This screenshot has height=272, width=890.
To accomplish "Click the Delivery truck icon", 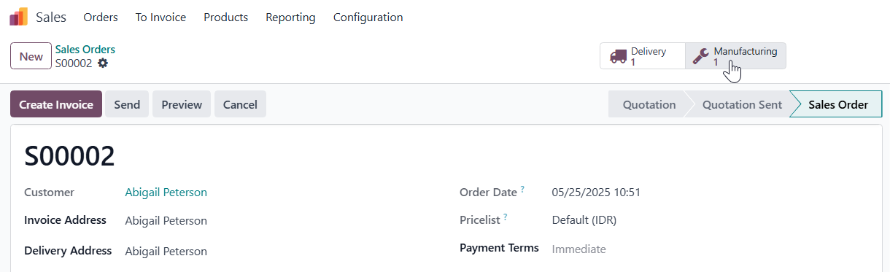I will [x=619, y=56].
